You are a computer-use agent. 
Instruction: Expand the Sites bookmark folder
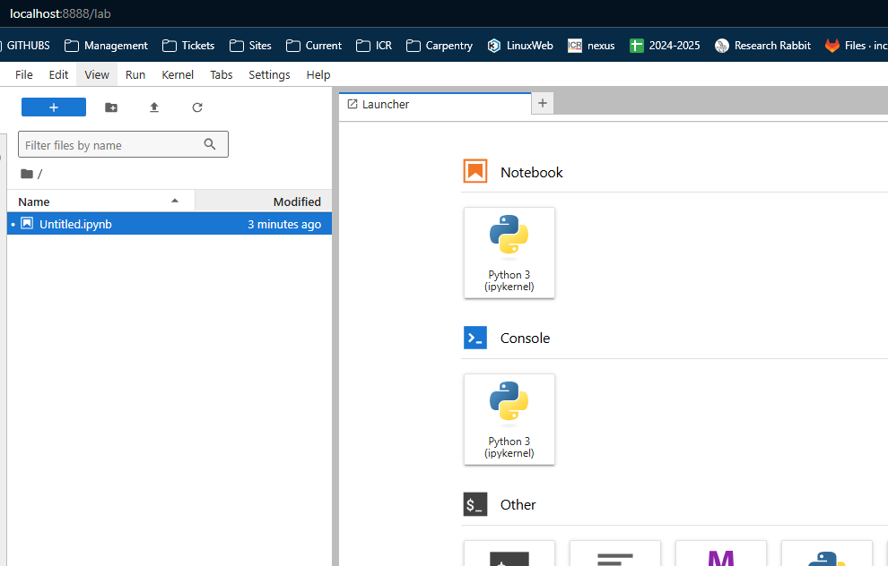250,46
